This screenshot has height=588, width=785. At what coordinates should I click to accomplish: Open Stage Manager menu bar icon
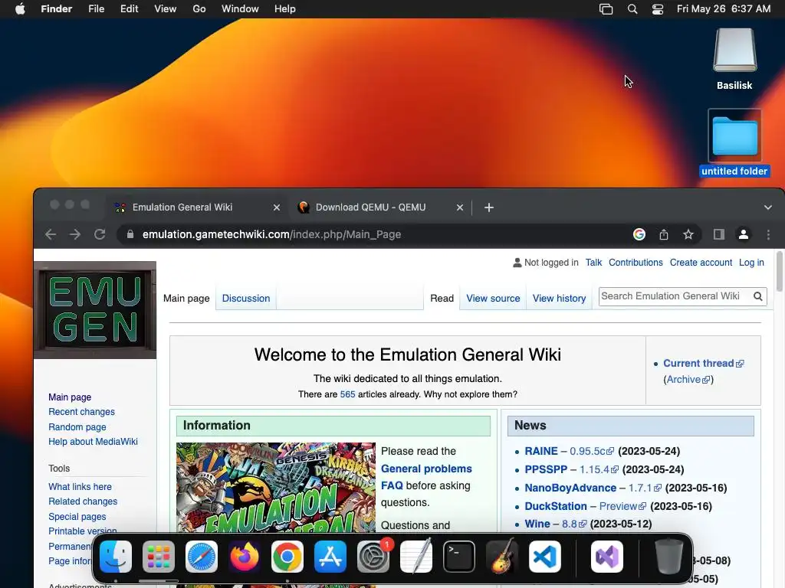click(x=606, y=9)
